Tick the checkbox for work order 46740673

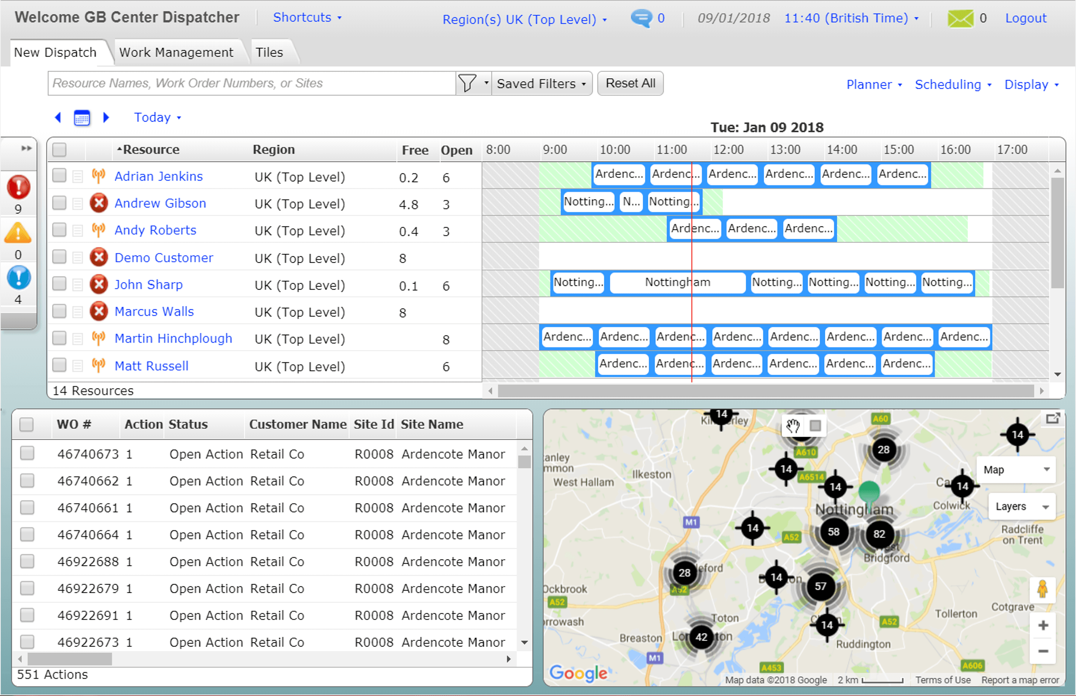pos(27,453)
